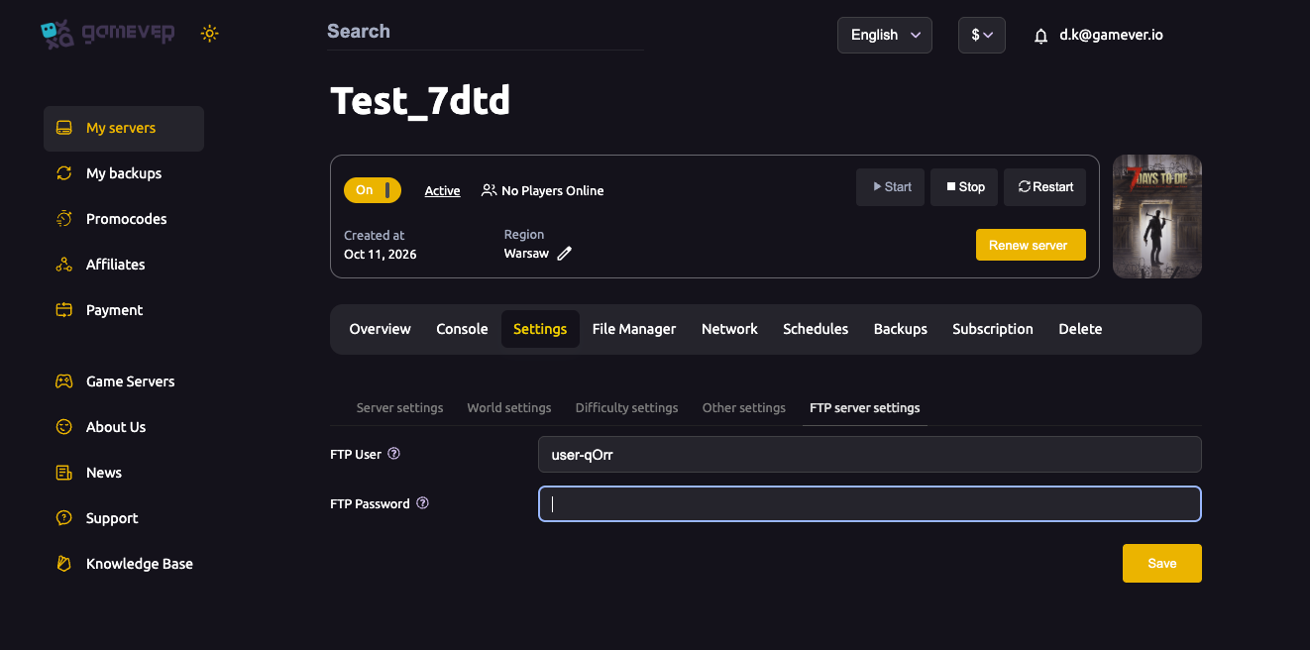Screen dimensions: 1310x650
Task: Click the Knowledge Base icon
Action: pos(64,564)
